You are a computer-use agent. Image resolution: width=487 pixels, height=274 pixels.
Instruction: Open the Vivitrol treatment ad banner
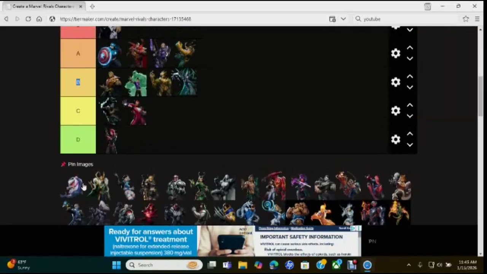pyautogui.click(x=232, y=241)
